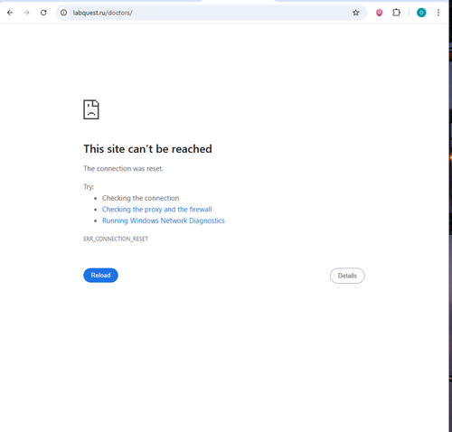Image resolution: width=452 pixels, height=432 pixels.
Task: Open the Extensions puzzle icon
Action: (396, 13)
